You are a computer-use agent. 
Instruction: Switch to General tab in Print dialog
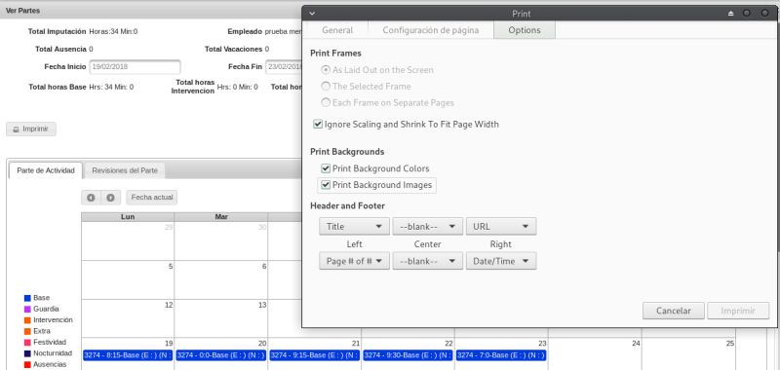[337, 30]
